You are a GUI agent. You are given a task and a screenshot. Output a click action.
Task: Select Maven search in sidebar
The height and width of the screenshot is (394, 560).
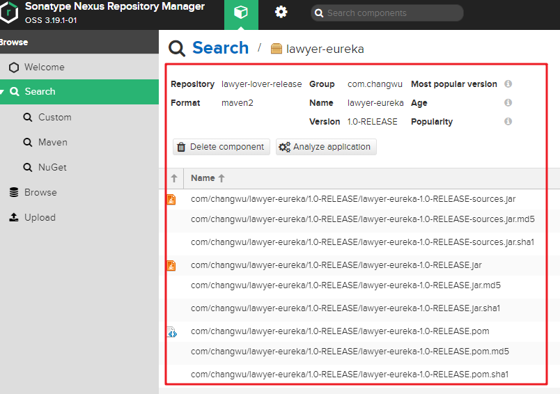pos(52,142)
